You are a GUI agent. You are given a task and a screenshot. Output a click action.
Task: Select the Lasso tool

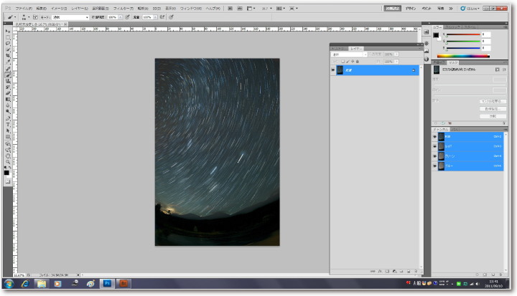click(x=8, y=44)
